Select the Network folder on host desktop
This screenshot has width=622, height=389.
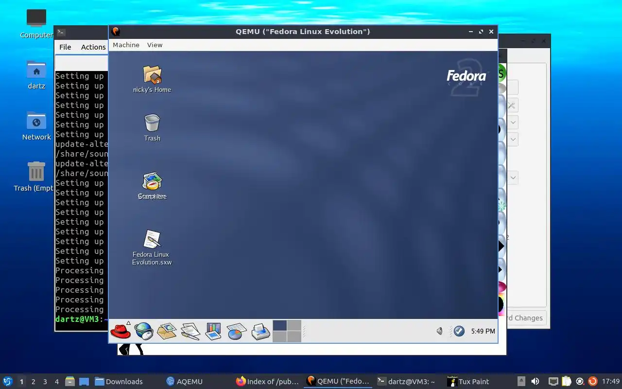pos(36,125)
